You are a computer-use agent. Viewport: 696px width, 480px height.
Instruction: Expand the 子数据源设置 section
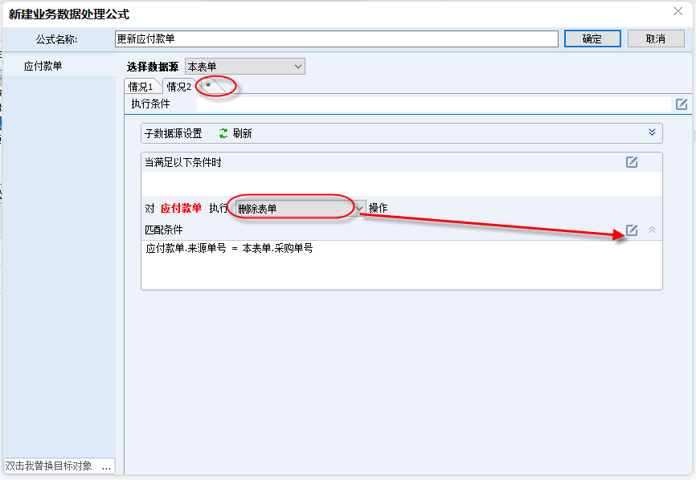click(652, 132)
